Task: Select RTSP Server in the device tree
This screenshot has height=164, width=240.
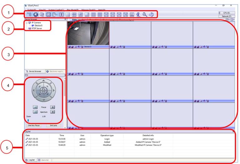Action: pyautogui.click(x=37, y=28)
